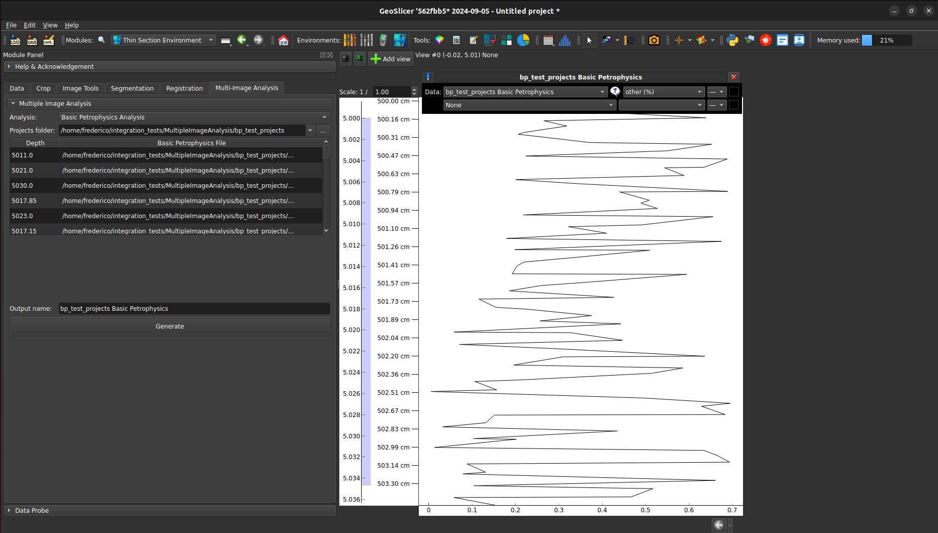Switch to the Segmentation tab
Screen dimensions: 938x533
point(132,89)
